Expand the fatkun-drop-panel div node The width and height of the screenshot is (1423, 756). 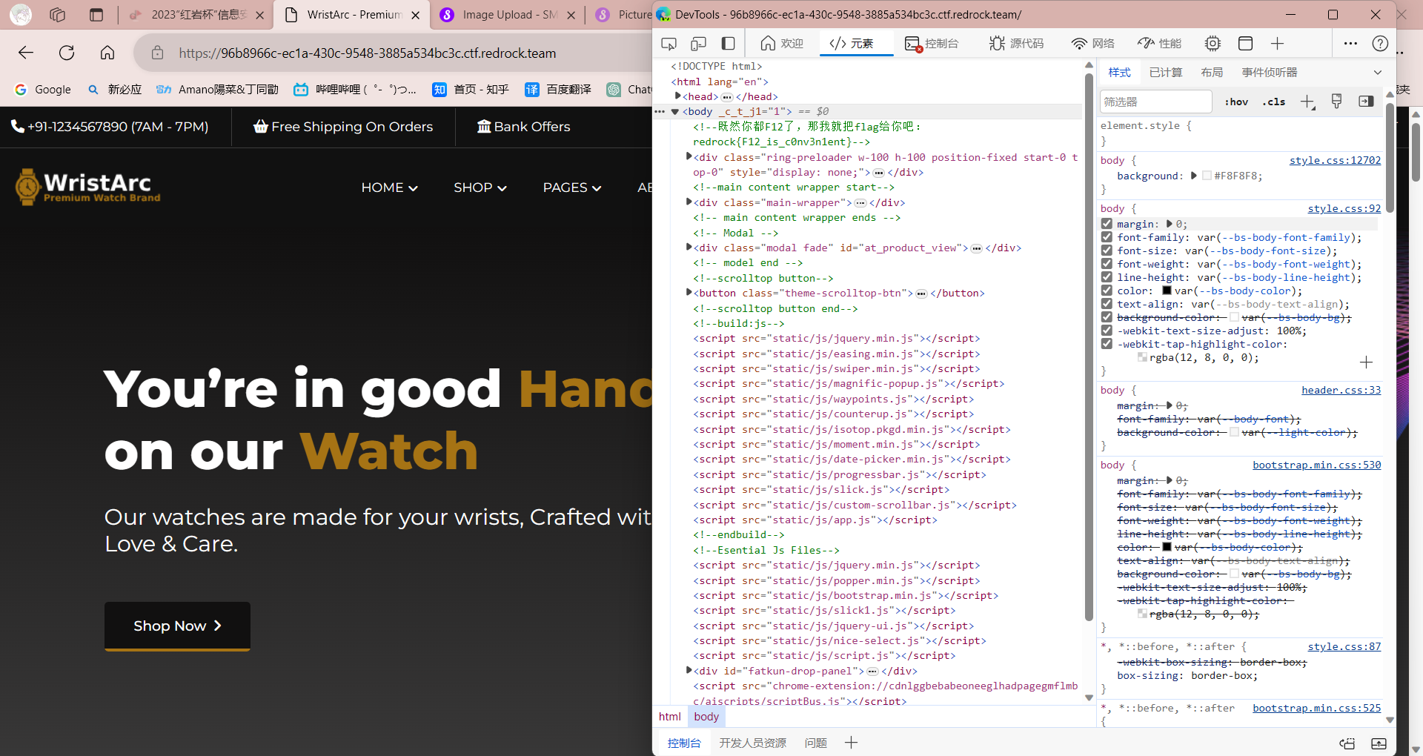point(689,670)
